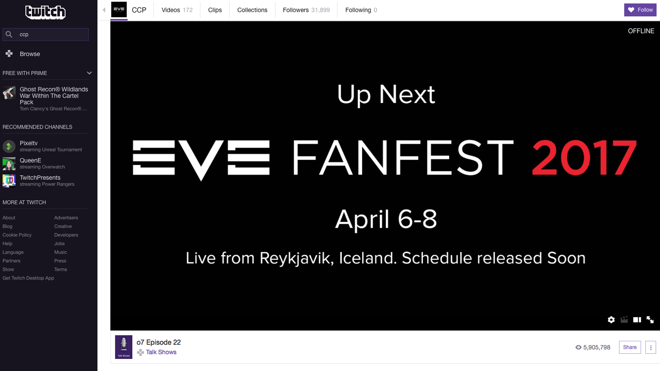This screenshot has height=371, width=660.
Task: Open the Advertisers footer link
Action: (x=66, y=218)
